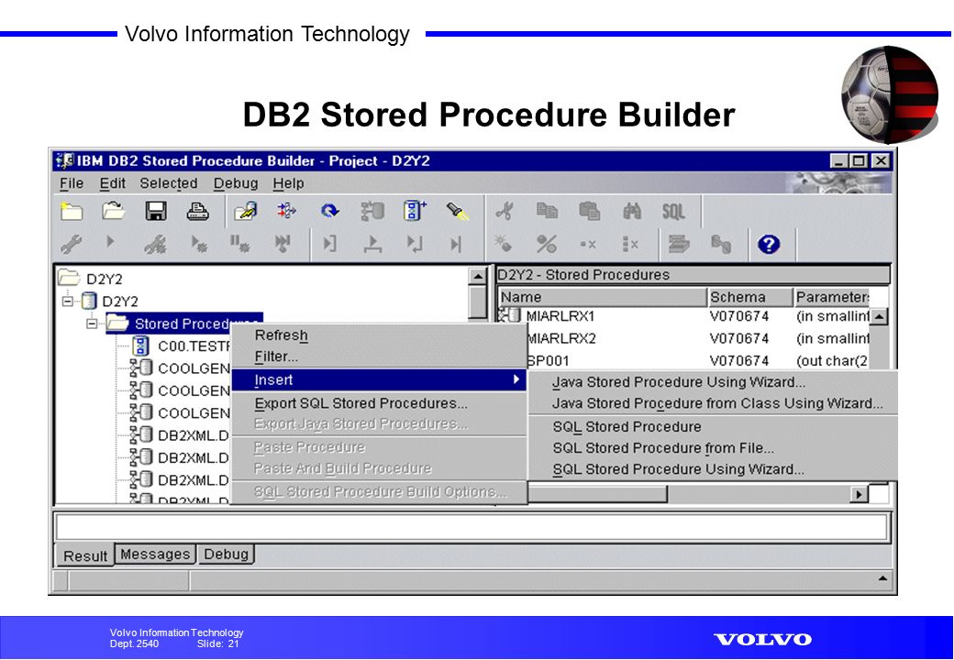954x660 pixels.
Task: Select SQL Stored Procedure Using Wizard...
Action: (713, 469)
